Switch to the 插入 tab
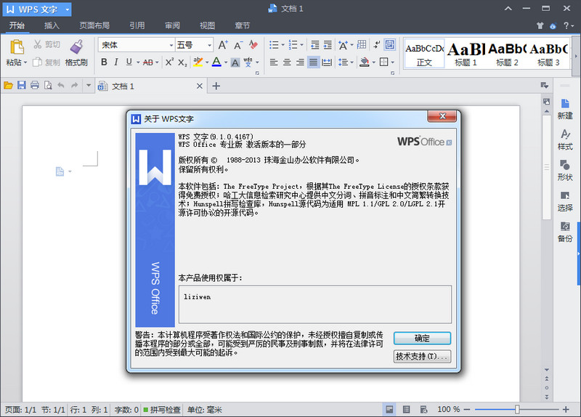The width and height of the screenshot is (581, 417). (52, 25)
